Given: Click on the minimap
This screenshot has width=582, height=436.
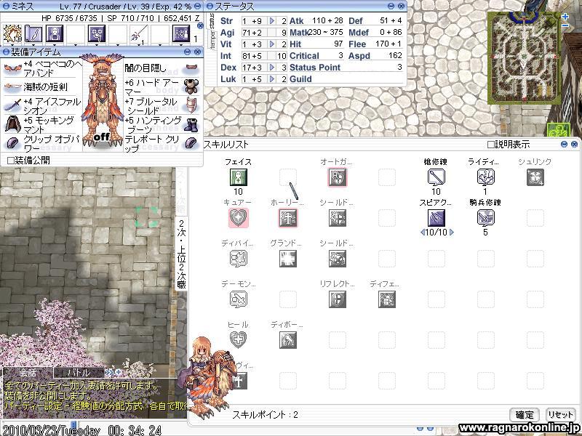Looking at the screenshot, I should coord(524,58).
